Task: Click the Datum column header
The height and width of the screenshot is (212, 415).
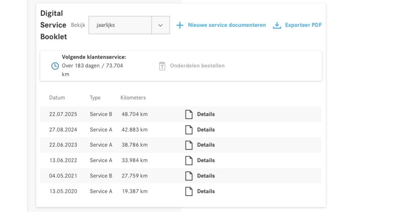Action: click(x=57, y=98)
